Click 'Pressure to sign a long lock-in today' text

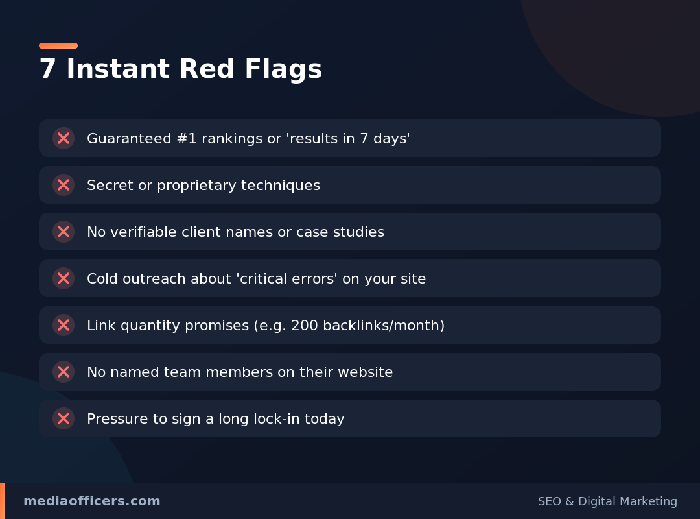point(216,419)
